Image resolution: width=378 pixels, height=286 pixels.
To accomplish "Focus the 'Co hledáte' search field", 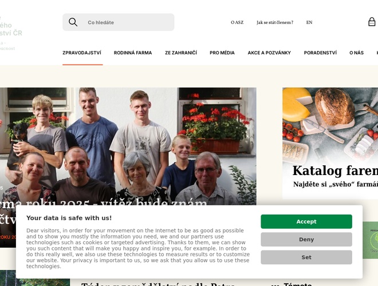I will pyautogui.click(x=119, y=22).
